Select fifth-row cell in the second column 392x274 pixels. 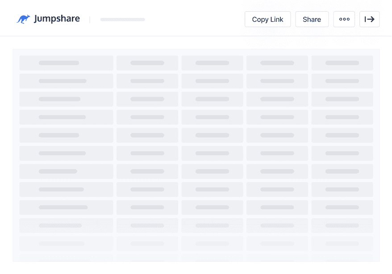coord(147,135)
